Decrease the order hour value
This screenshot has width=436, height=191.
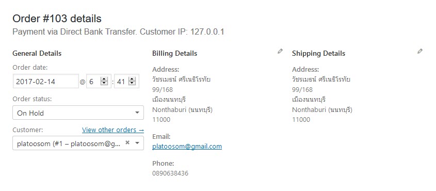click(104, 83)
